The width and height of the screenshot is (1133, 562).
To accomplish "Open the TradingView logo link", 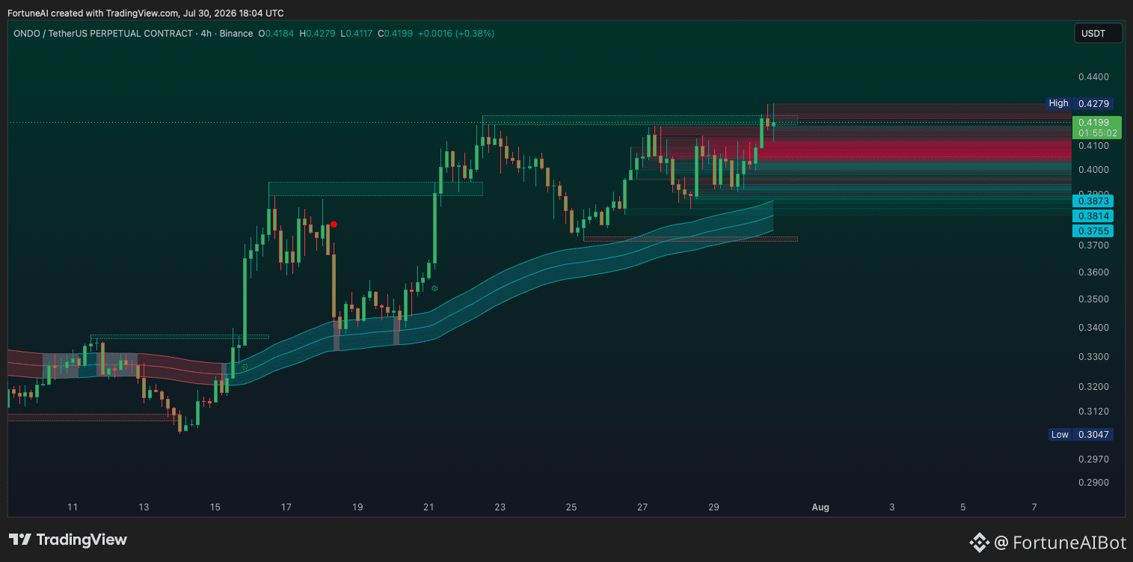I will click(68, 540).
